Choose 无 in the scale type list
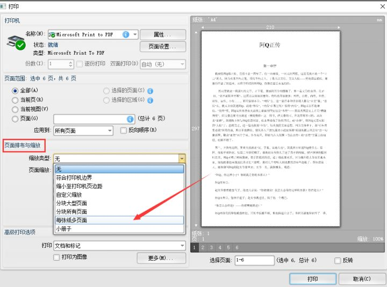Image resolution: width=387 pixels, height=287 pixels. click(x=119, y=169)
